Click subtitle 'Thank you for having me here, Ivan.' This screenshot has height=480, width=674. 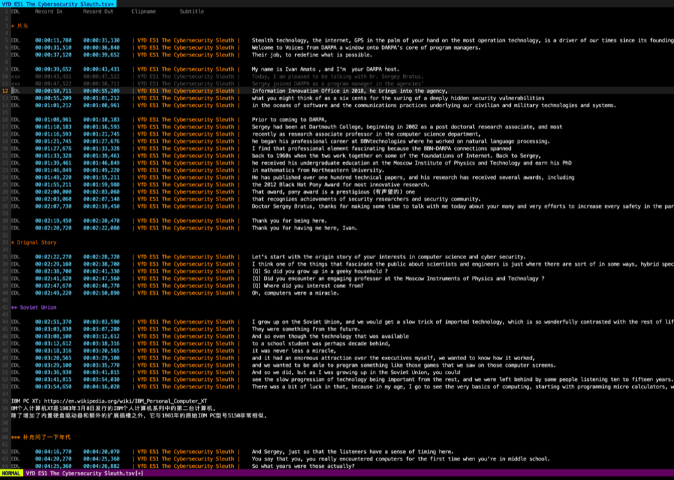coord(305,228)
